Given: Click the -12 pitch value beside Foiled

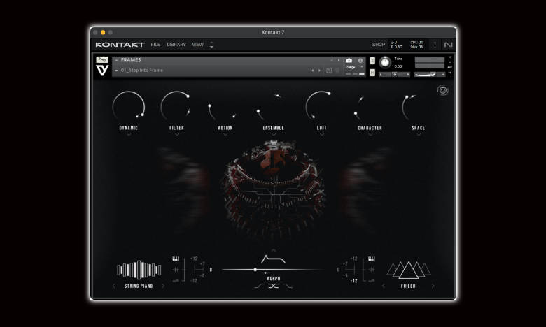Looking at the screenshot, I should coord(354,281).
